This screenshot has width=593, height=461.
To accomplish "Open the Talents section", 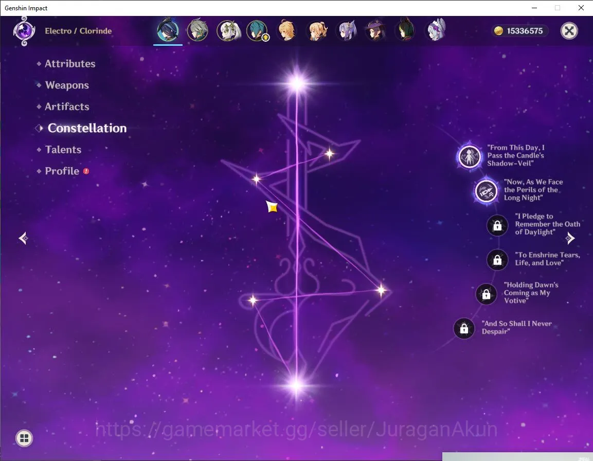I will pyautogui.click(x=63, y=150).
